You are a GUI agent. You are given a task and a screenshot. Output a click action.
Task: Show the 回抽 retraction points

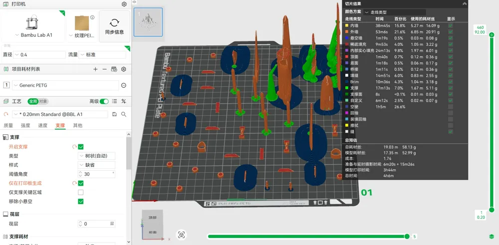[451, 113]
